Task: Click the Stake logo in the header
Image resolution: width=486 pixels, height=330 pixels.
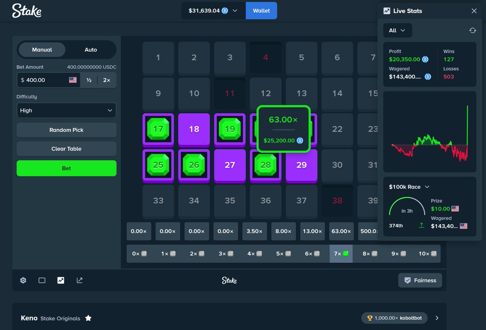Action: (27, 11)
